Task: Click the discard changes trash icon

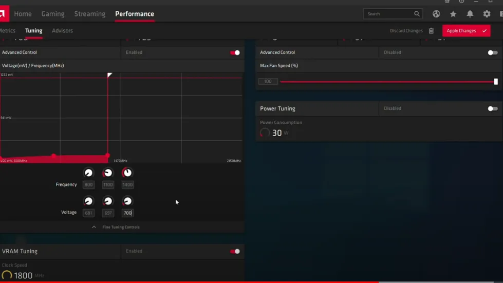Action: coord(431,31)
